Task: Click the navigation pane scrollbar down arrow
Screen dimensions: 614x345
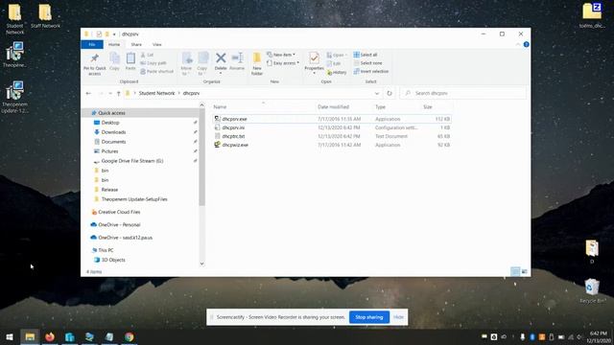Action: [202, 264]
